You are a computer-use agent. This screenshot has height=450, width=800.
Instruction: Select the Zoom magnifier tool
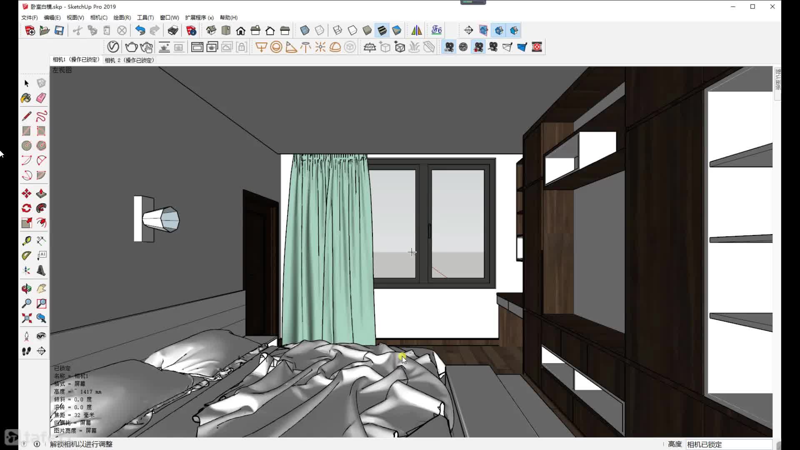point(27,303)
